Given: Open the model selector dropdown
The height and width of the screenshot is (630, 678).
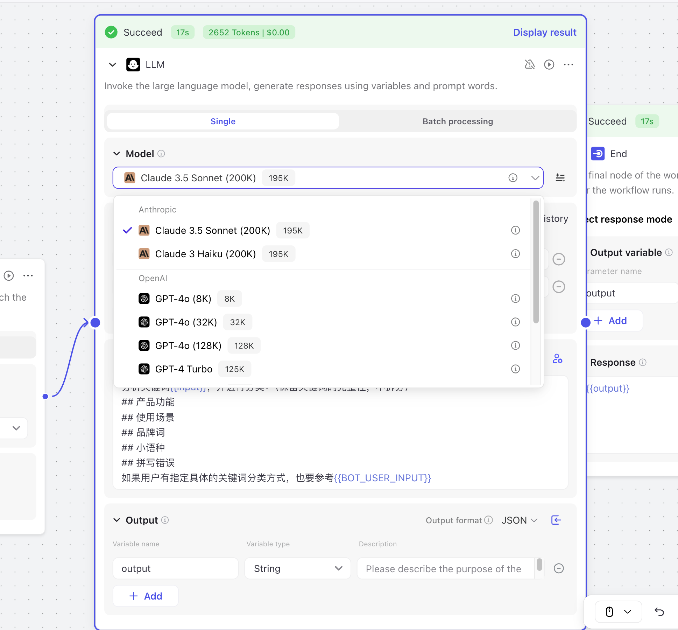Looking at the screenshot, I should pyautogui.click(x=328, y=178).
